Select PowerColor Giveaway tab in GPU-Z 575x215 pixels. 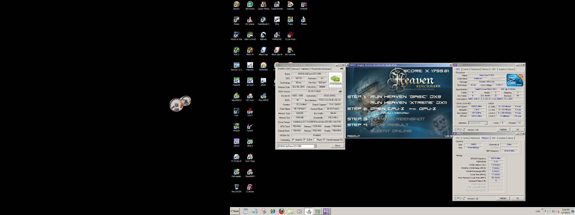321,69
